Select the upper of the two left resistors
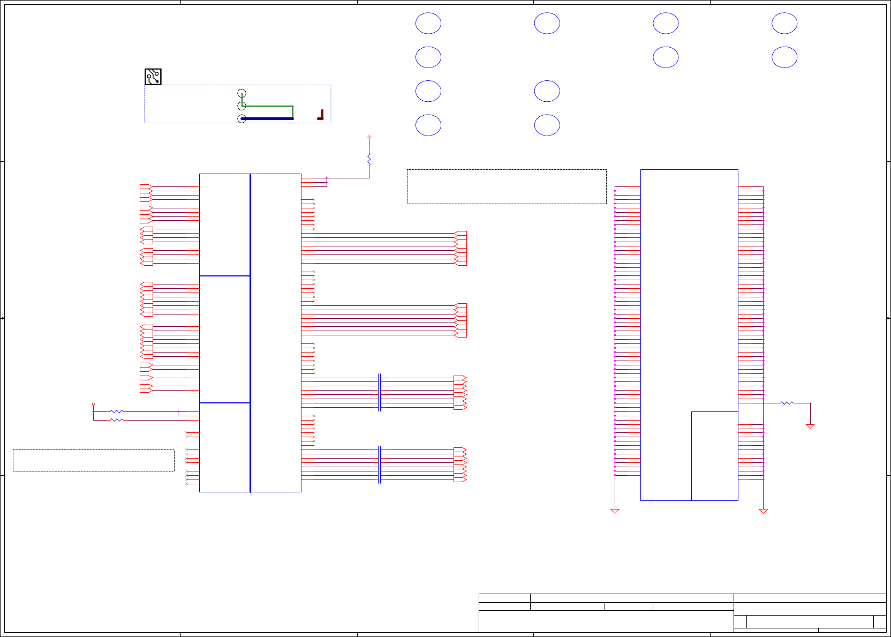This screenshot has height=637, width=891. [117, 411]
